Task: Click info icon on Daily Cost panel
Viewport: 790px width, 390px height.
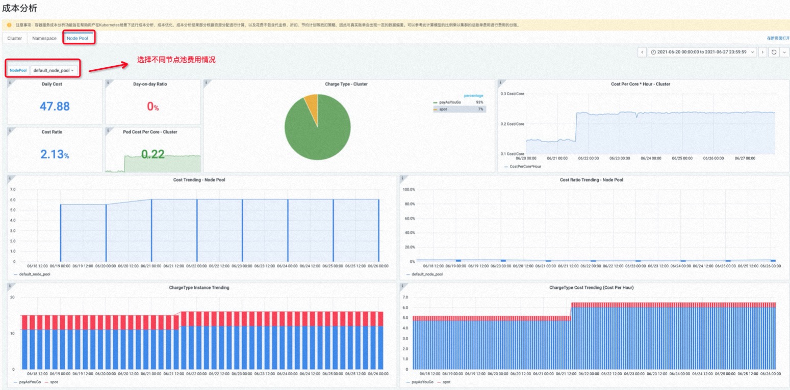Action: coord(10,82)
